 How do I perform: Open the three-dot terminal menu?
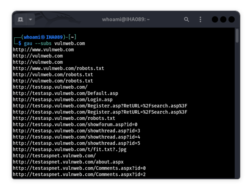200,20
